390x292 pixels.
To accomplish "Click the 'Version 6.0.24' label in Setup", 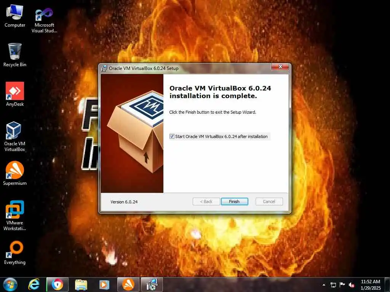I will [x=124, y=202].
